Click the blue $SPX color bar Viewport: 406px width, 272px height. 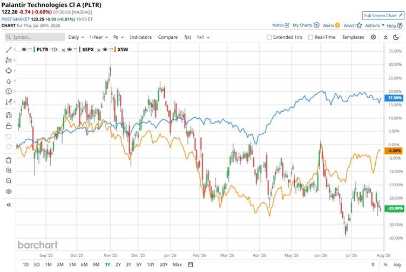80,49
